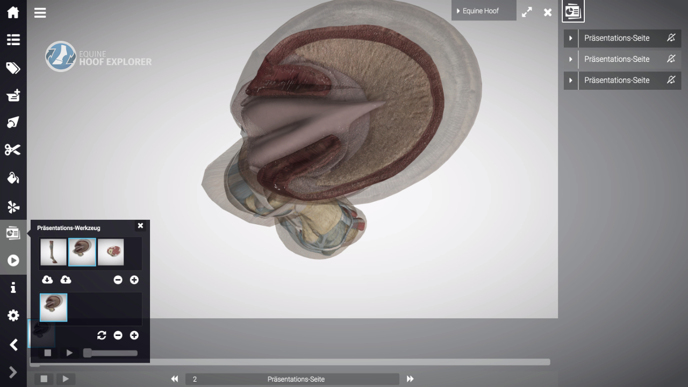Expand the third Präsentations-Seite entry arrow
This screenshot has height=387, width=688.
571,80
